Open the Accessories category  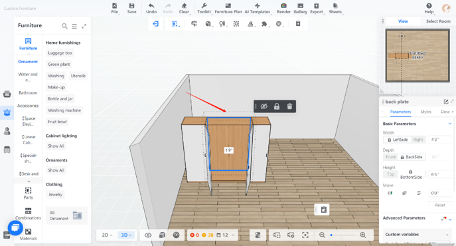[x=28, y=106]
